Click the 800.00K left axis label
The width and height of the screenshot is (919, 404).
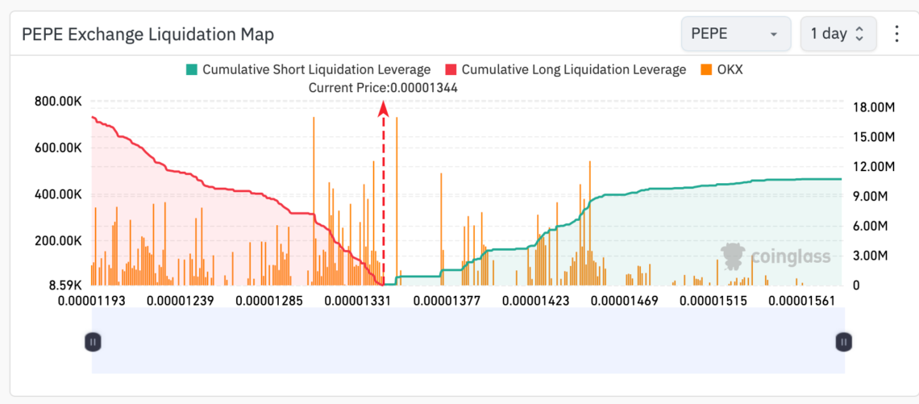58,102
